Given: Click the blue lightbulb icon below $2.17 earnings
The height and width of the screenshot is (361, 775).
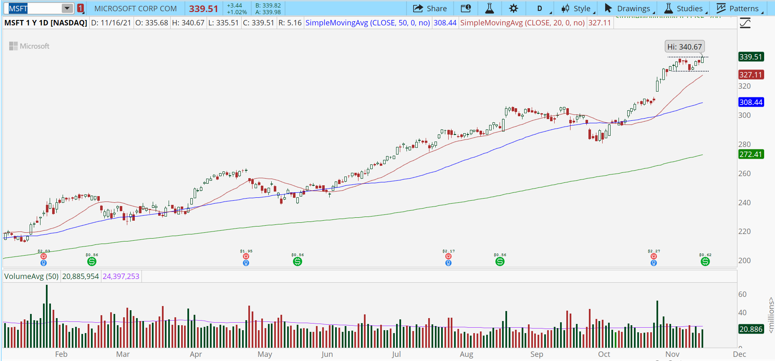Looking at the screenshot, I should [448, 263].
